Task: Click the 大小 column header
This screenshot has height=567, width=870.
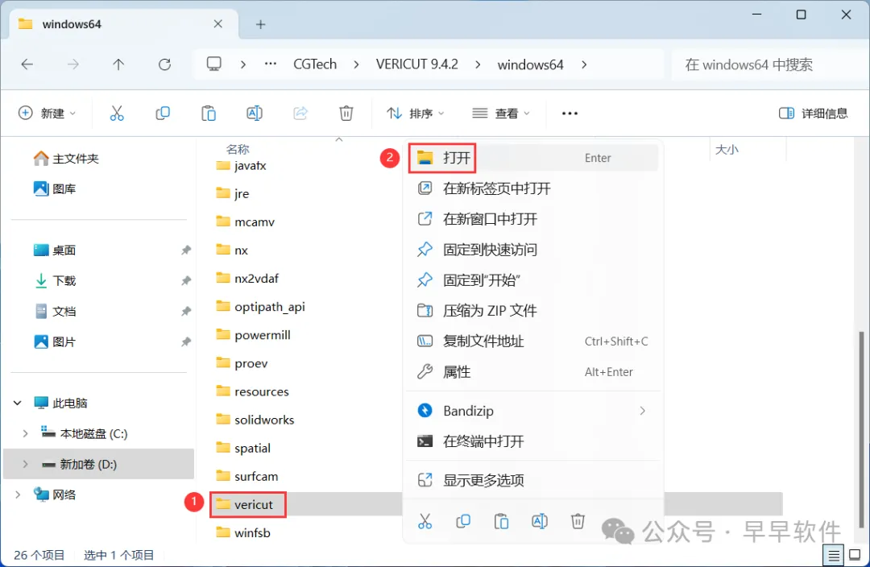Action: pyautogui.click(x=727, y=149)
